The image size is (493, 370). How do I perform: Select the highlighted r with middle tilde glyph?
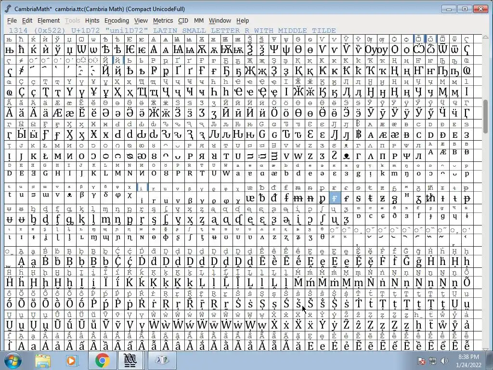pos(335,198)
